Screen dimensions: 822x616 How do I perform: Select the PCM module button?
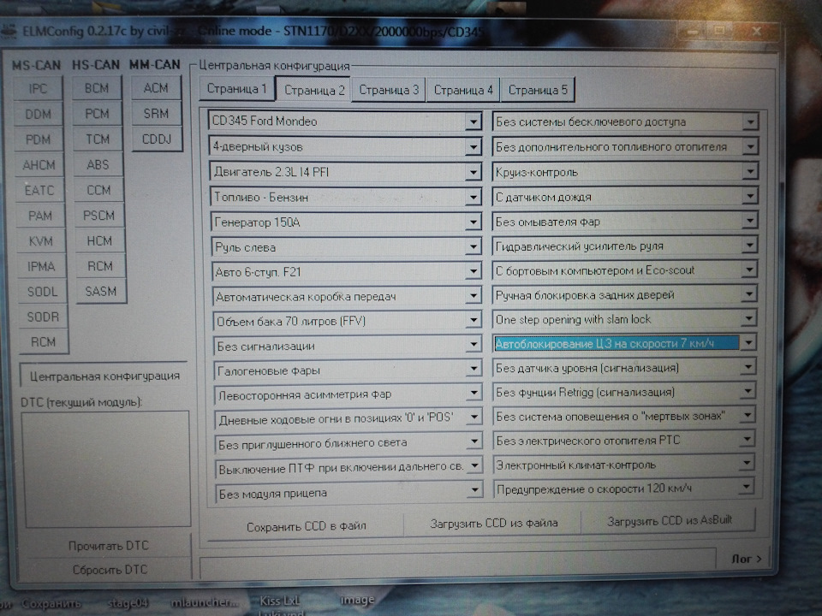tap(98, 114)
